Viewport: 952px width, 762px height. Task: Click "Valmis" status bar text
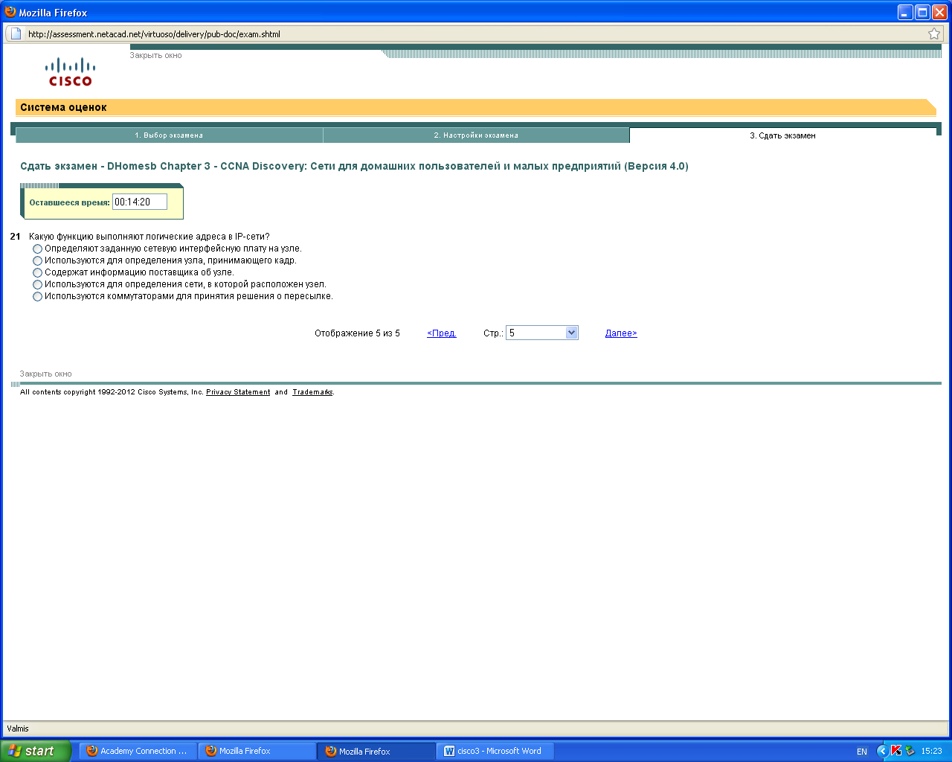coord(18,729)
